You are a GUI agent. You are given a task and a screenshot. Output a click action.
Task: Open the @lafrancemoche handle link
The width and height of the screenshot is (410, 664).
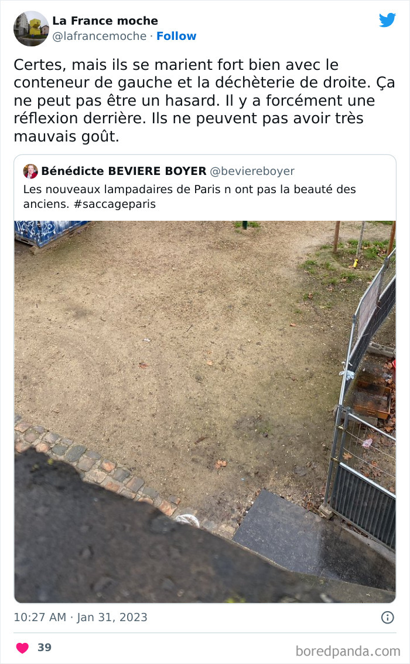click(100, 36)
